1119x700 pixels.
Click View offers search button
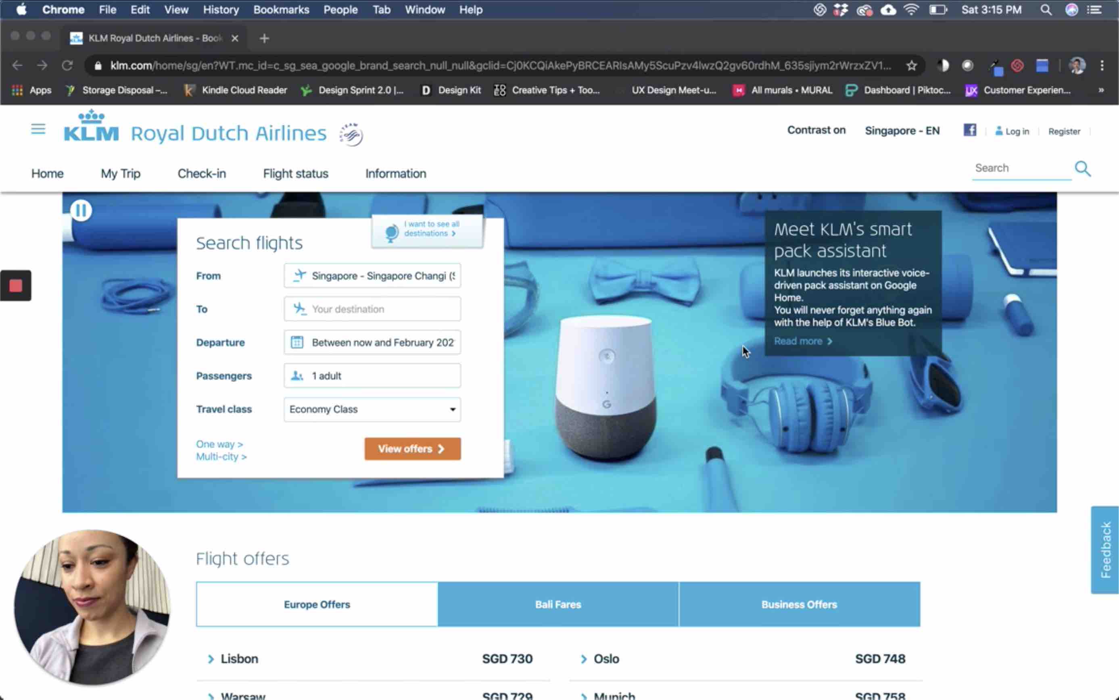(x=411, y=448)
